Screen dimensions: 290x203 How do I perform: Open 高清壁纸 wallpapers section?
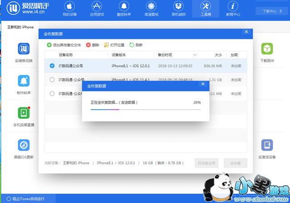pos(151,9)
